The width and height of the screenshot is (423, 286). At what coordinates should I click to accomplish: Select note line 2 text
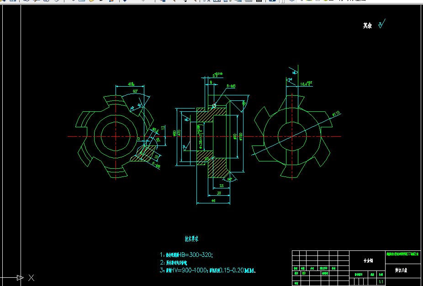(173, 263)
